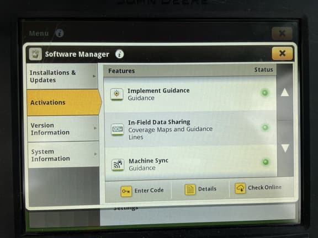Select the In-Field Data Sharing icon
The width and height of the screenshot is (318, 238).
click(118, 129)
